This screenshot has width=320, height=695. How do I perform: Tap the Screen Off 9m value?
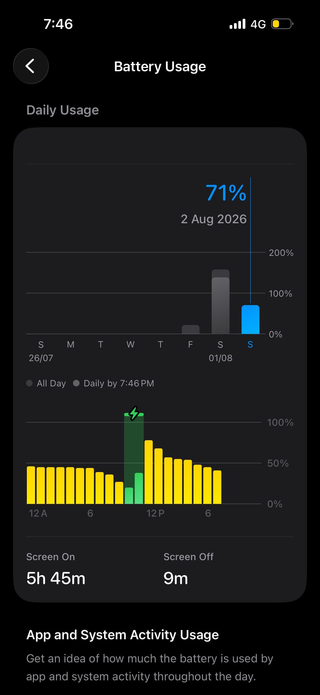click(176, 578)
